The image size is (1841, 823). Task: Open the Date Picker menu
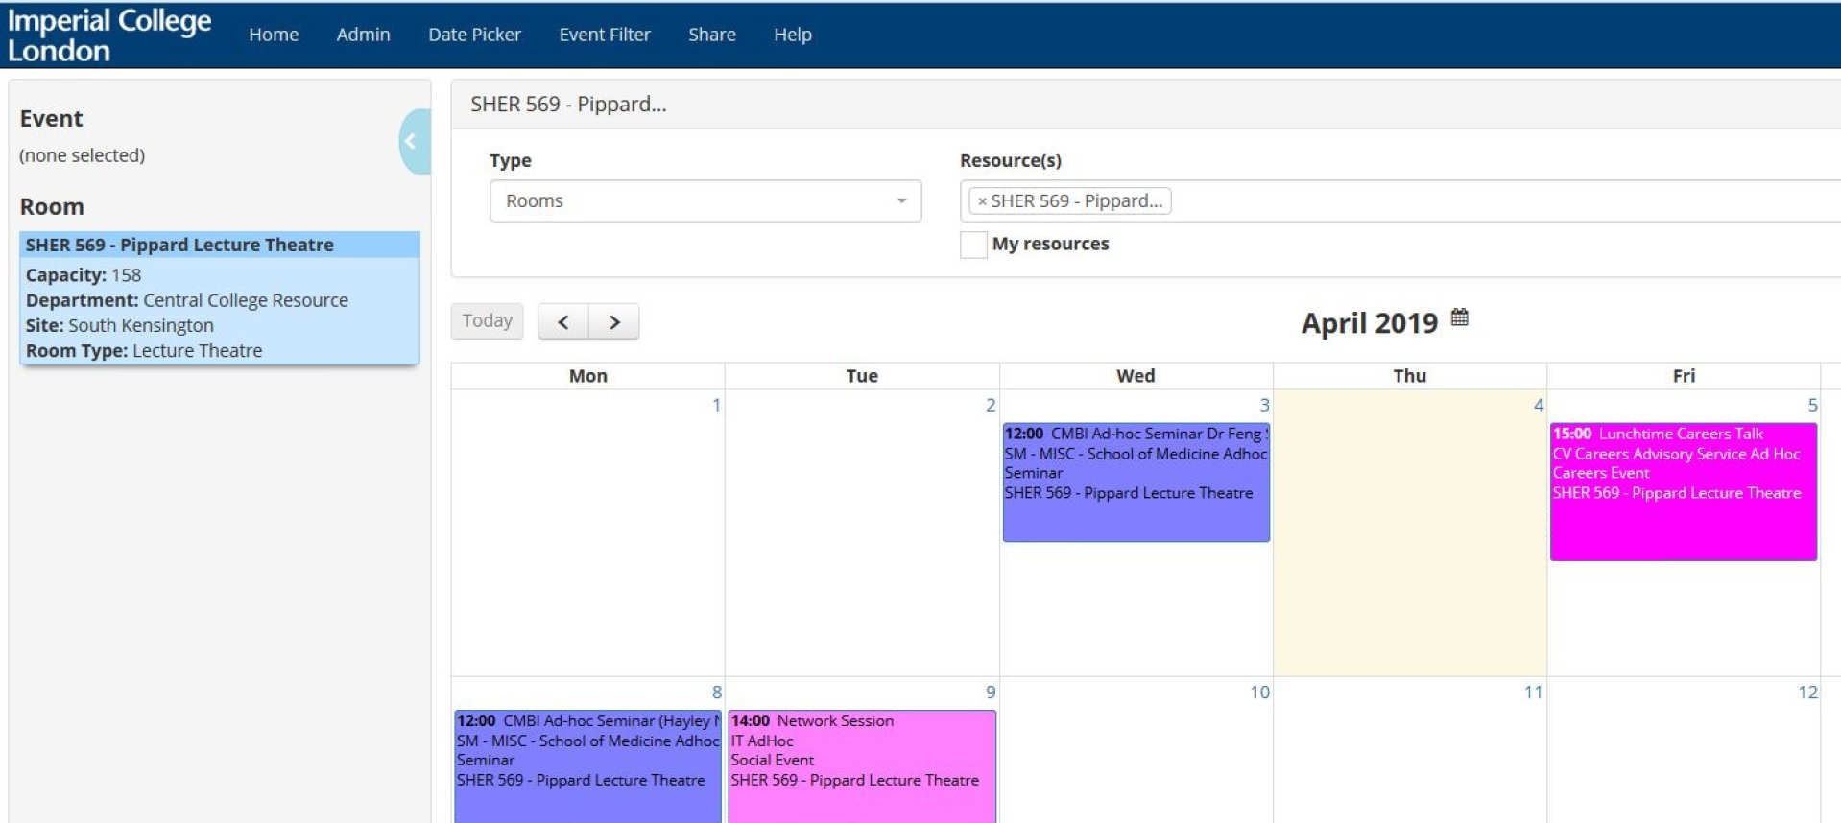[474, 35]
